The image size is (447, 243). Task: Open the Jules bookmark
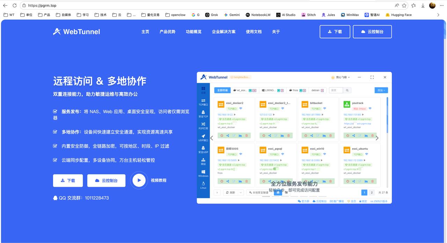click(328, 15)
